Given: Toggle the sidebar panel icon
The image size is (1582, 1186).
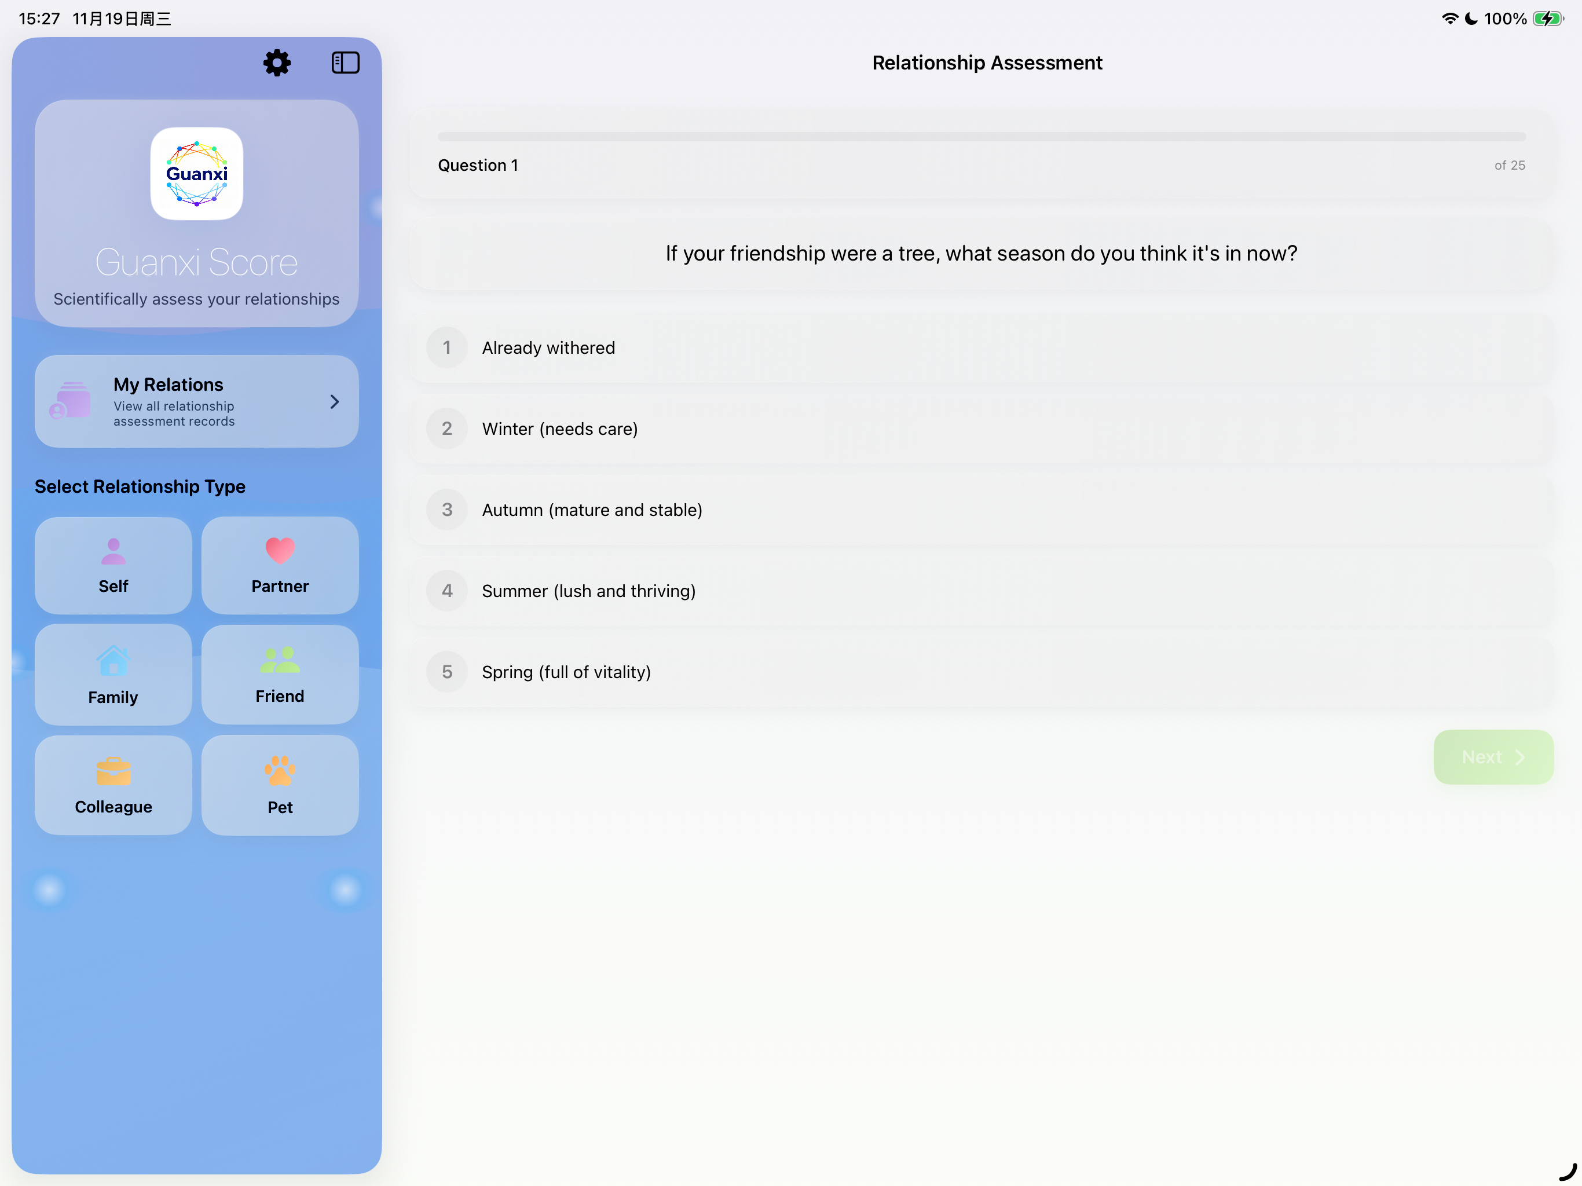Looking at the screenshot, I should (x=346, y=63).
